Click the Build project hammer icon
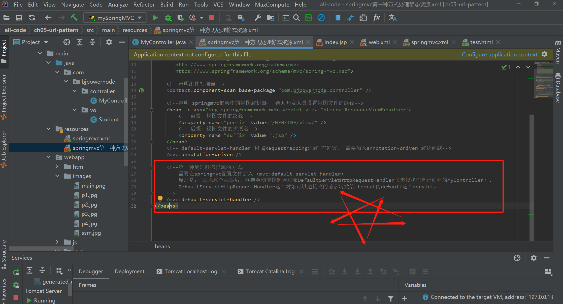Viewport: 563px width, 304px height. pos(74,18)
